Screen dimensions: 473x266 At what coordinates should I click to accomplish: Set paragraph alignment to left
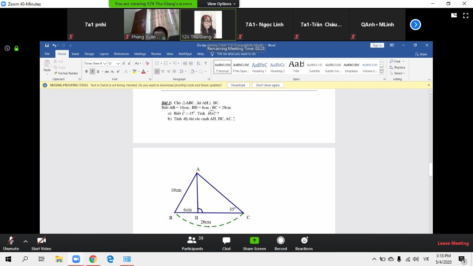click(157, 72)
